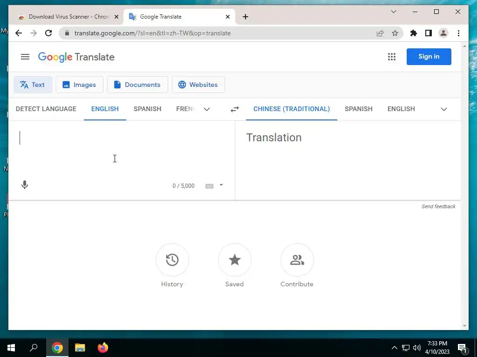The image size is (477, 357).
Task: Open the Google apps grid
Action: point(391,57)
